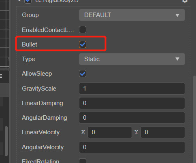Click the Group dropdown arrow

(x=177, y=15)
